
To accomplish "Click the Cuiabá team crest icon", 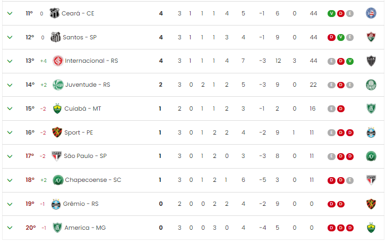I will coord(57,109).
